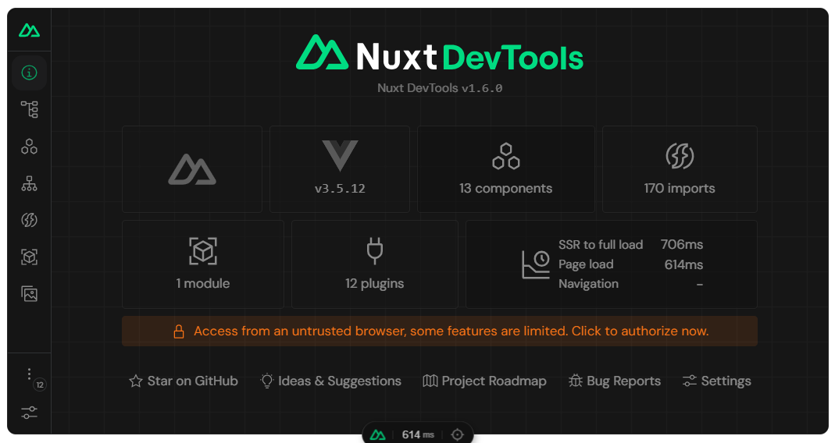
Task: Open the sidebar settings sliders icon
Action: pyautogui.click(x=29, y=412)
